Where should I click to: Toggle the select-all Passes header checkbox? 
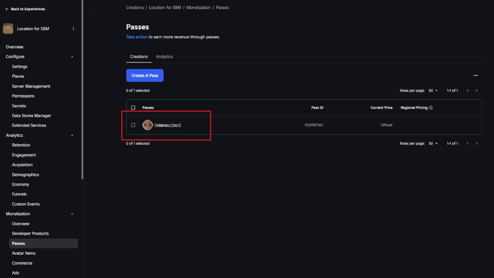coord(133,108)
